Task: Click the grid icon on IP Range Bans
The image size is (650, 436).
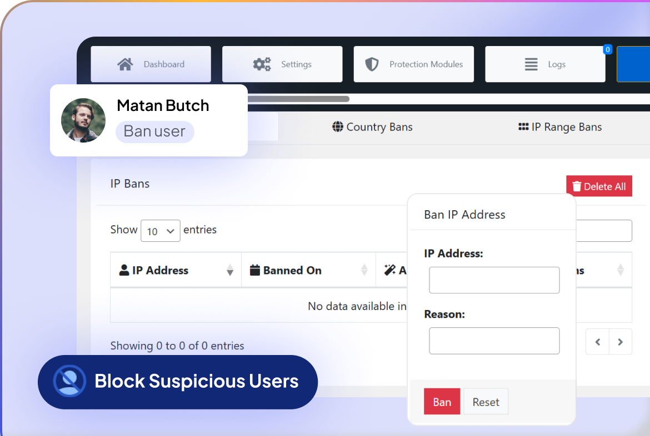Action: [523, 127]
